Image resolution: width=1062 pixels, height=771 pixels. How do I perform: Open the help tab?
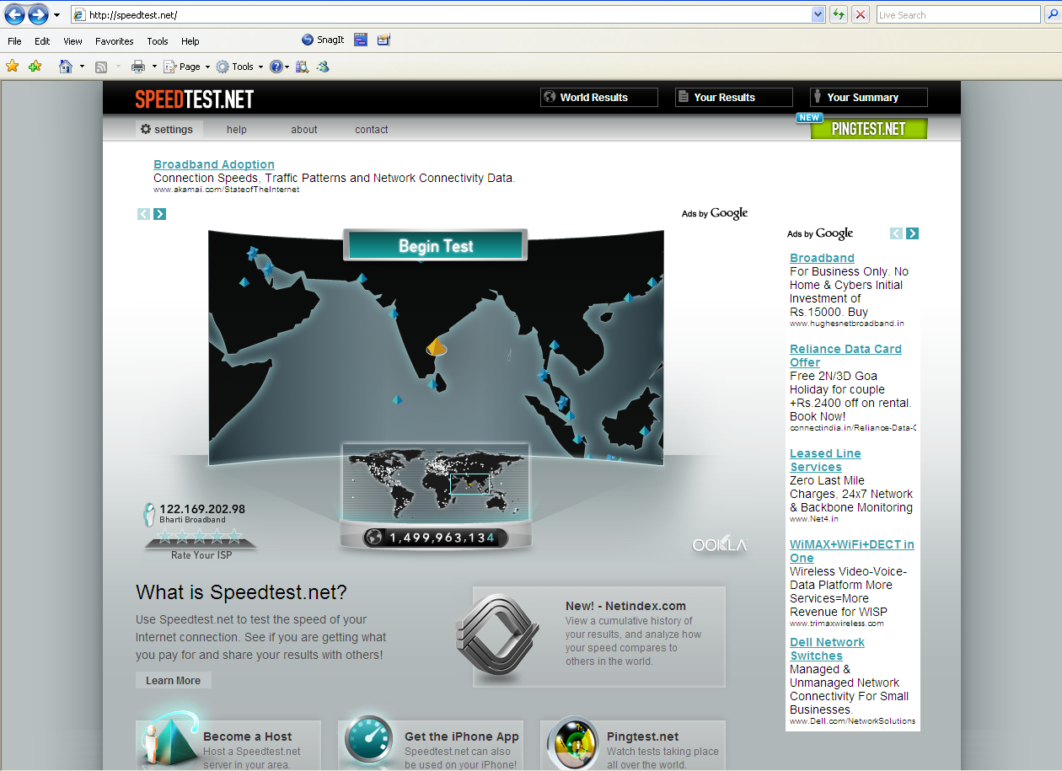pos(237,130)
